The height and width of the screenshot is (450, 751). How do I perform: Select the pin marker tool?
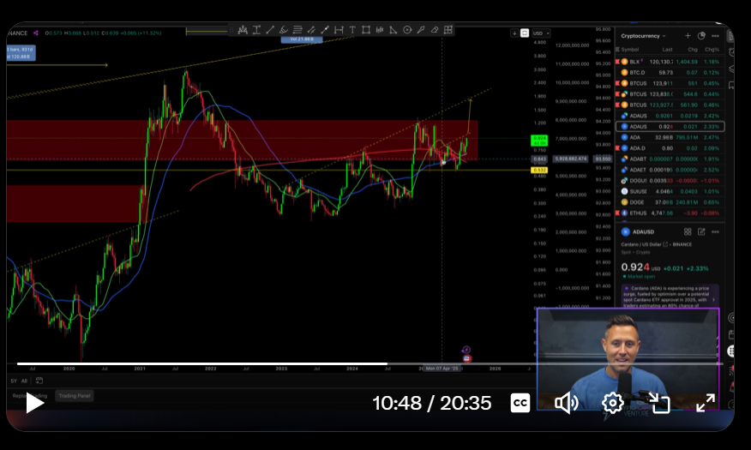(421, 30)
